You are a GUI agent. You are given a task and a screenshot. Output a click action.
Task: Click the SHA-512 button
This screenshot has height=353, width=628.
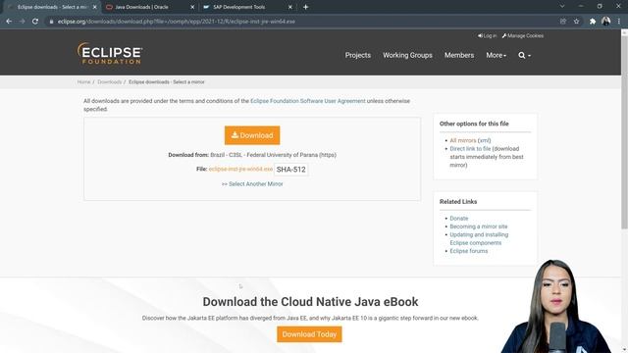coord(290,170)
